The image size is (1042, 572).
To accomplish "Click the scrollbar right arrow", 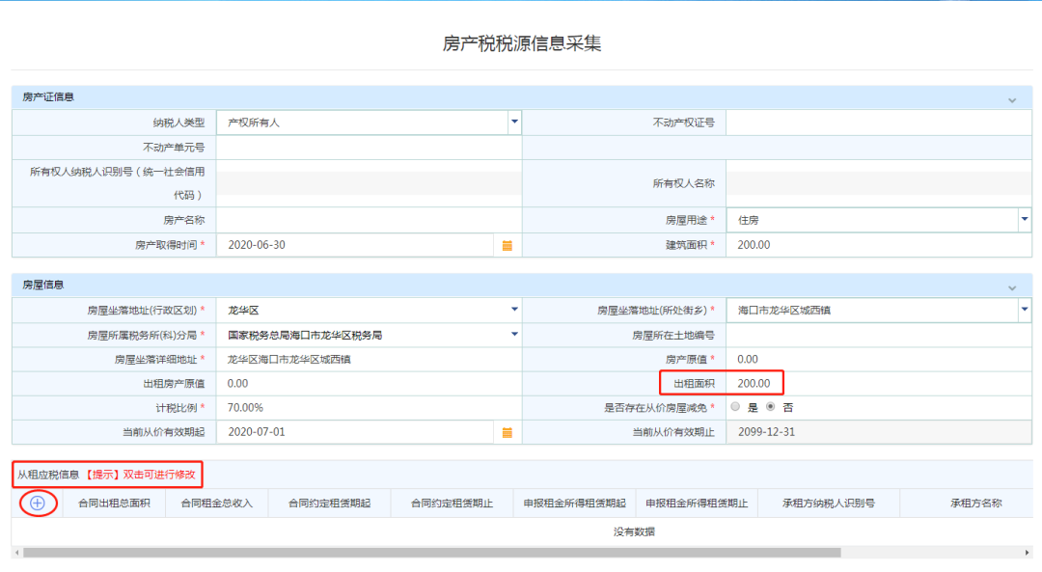I will point(1028,553).
